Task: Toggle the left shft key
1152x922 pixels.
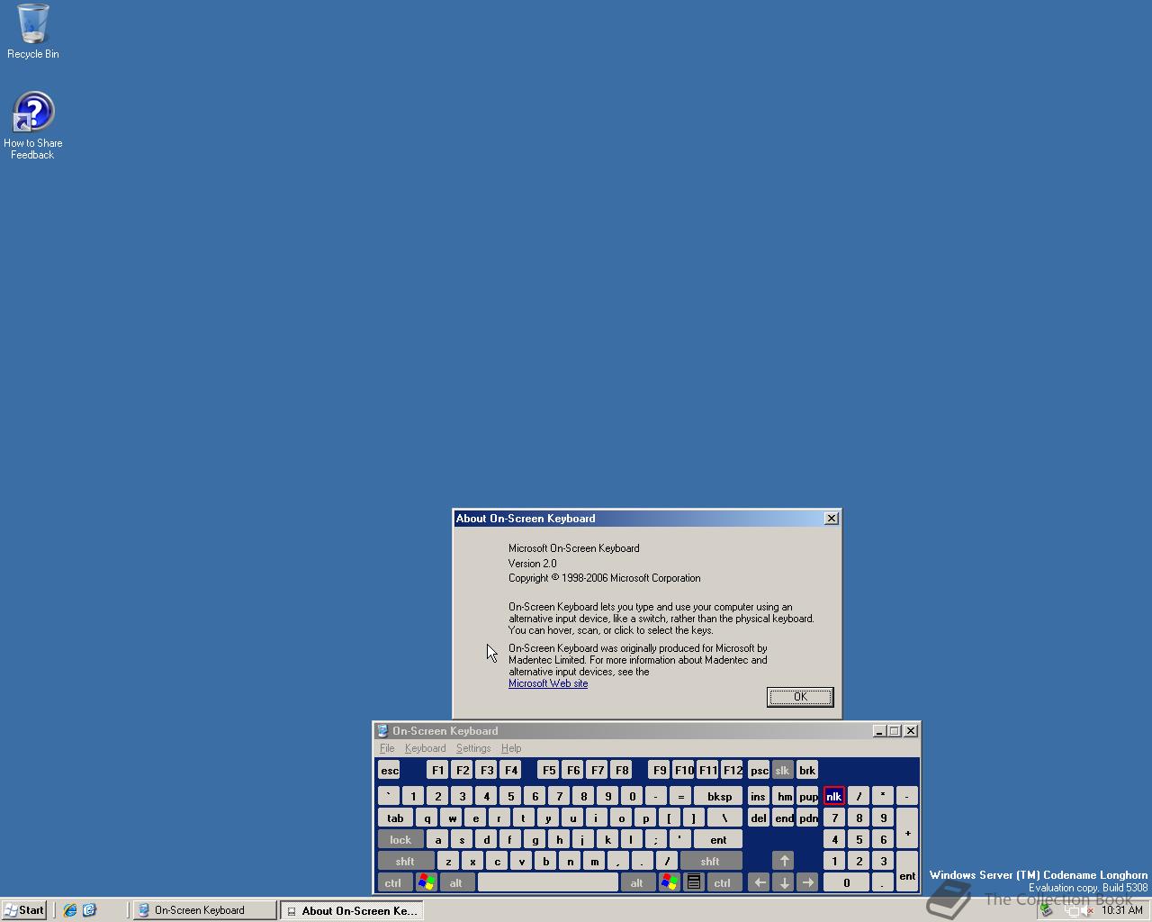Action: [405, 862]
